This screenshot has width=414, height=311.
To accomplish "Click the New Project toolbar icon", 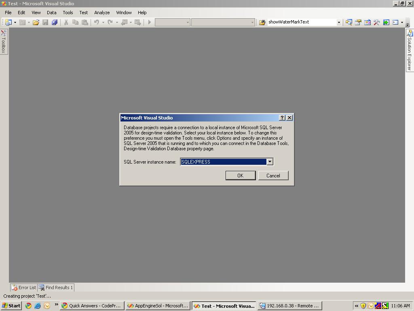I will [8, 23].
